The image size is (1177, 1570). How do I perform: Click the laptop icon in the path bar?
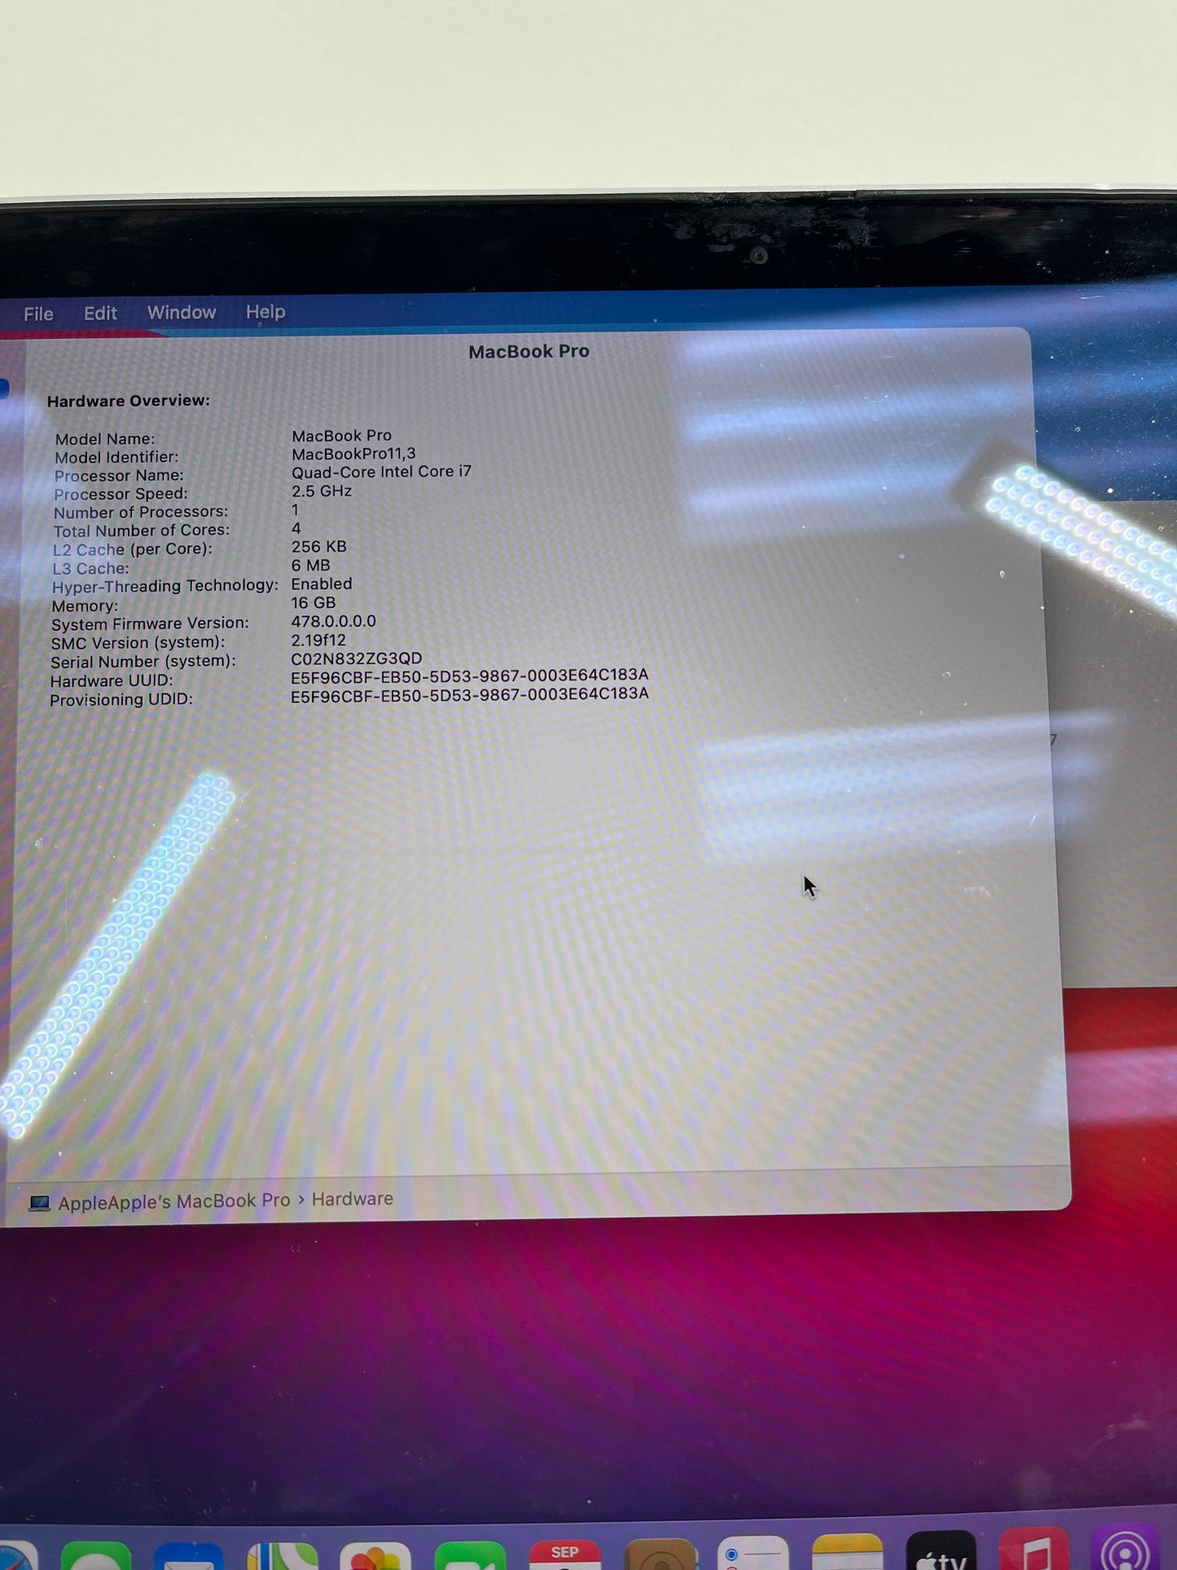tap(39, 1203)
